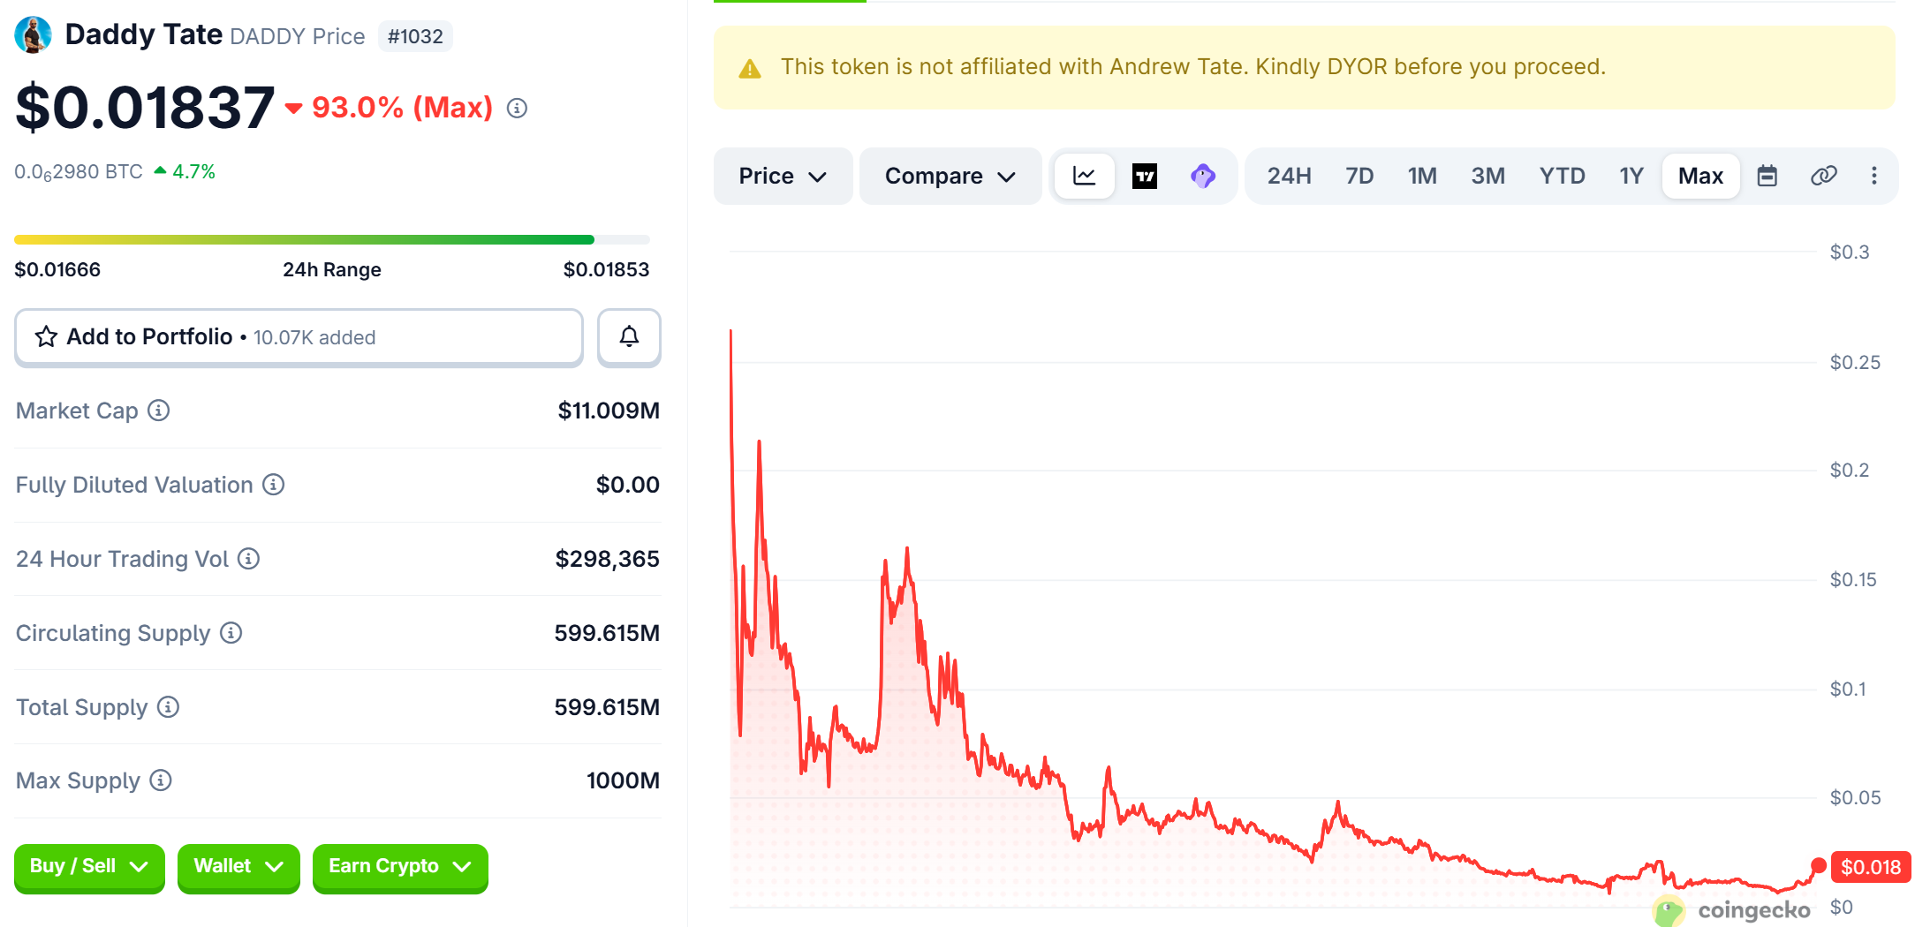Click the $0.01666 24h low value
The width and height of the screenshot is (1915, 927).
click(x=57, y=269)
